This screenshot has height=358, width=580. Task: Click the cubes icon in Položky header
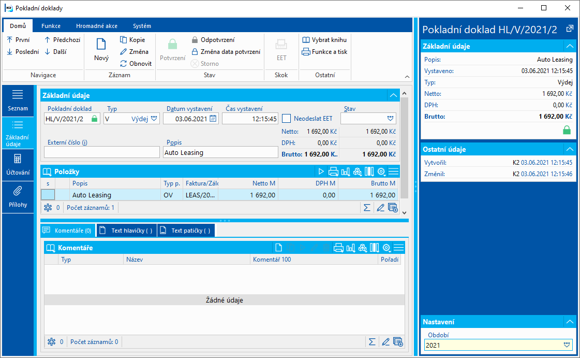tap(358, 171)
